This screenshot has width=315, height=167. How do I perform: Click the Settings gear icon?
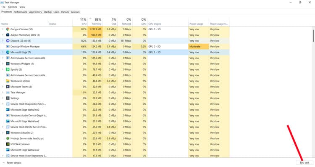click(x=8, y=98)
